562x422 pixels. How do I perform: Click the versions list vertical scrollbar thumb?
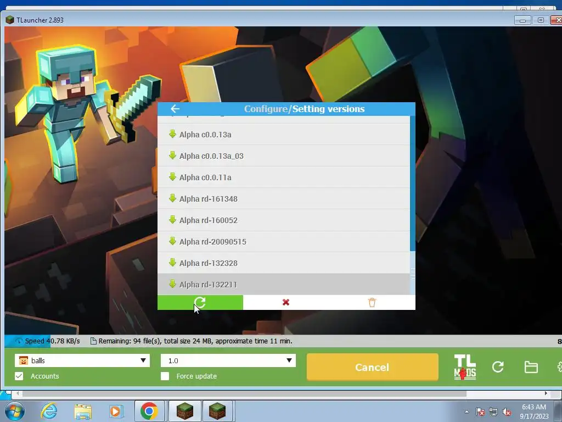point(413,274)
